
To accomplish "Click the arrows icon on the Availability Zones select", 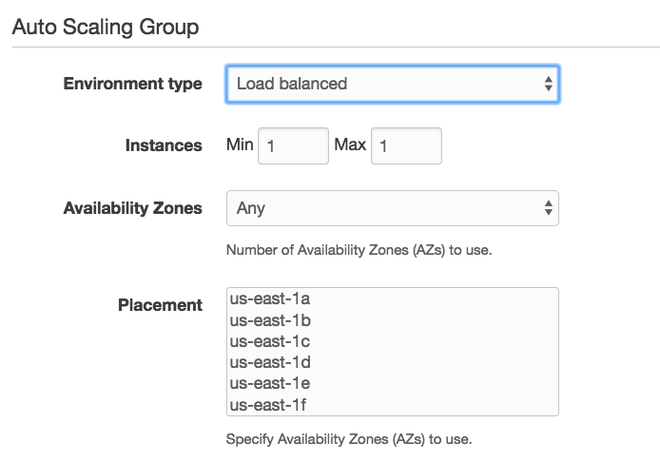I will (548, 208).
